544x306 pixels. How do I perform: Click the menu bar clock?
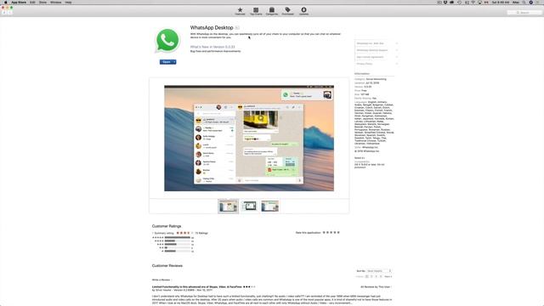501,2
